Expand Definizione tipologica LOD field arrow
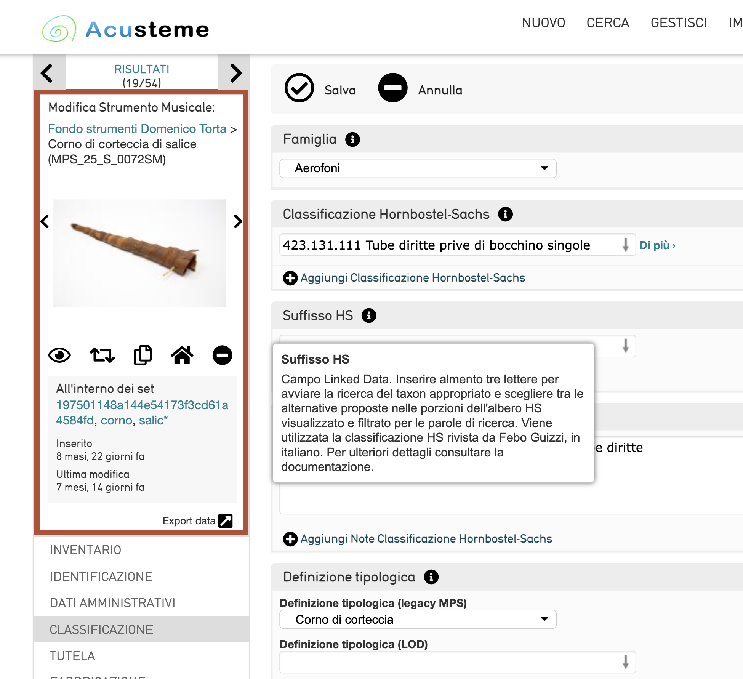 625,662
